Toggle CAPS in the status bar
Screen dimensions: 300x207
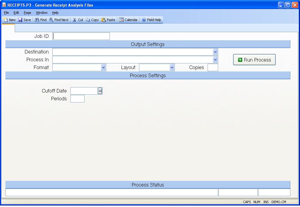247,202
